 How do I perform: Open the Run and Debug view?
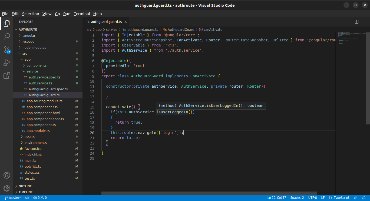[x=7, y=62]
